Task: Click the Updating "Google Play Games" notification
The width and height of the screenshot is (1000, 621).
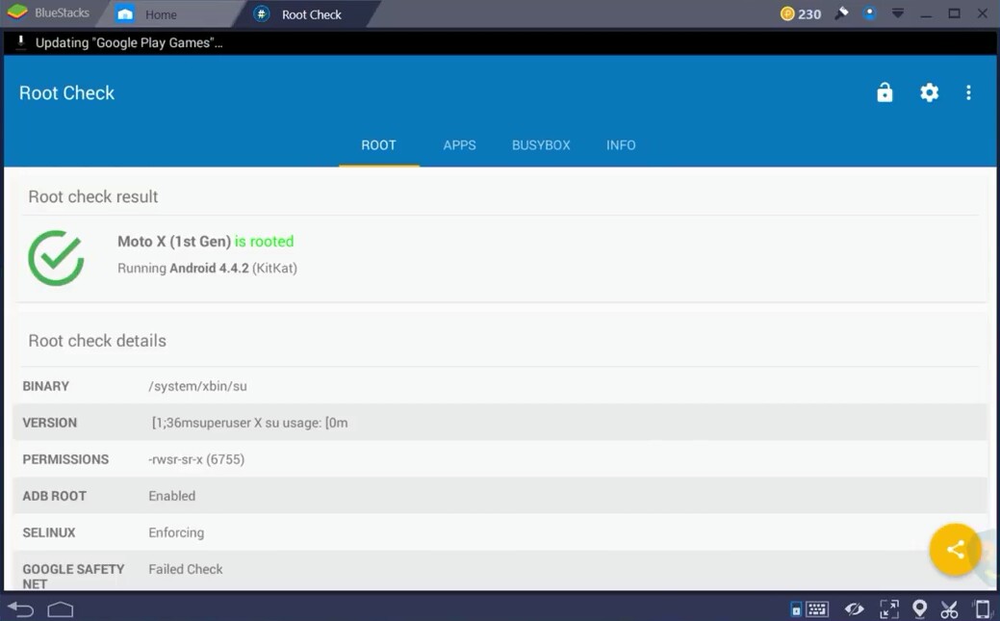Action: (x=129, y=42)
